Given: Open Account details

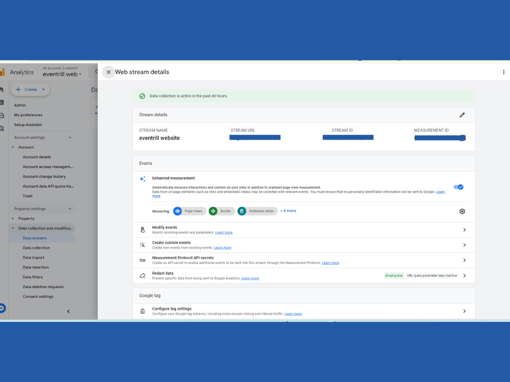Looking at the screenshot, I should click(37, 157).
